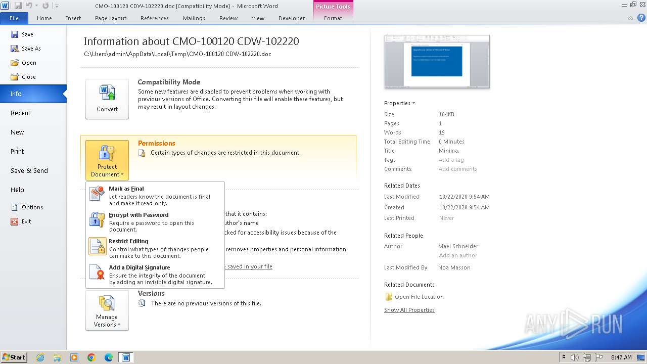
Task: Open the Review ribbon tab
Action: pyautogui.click(x=228, y=18)
